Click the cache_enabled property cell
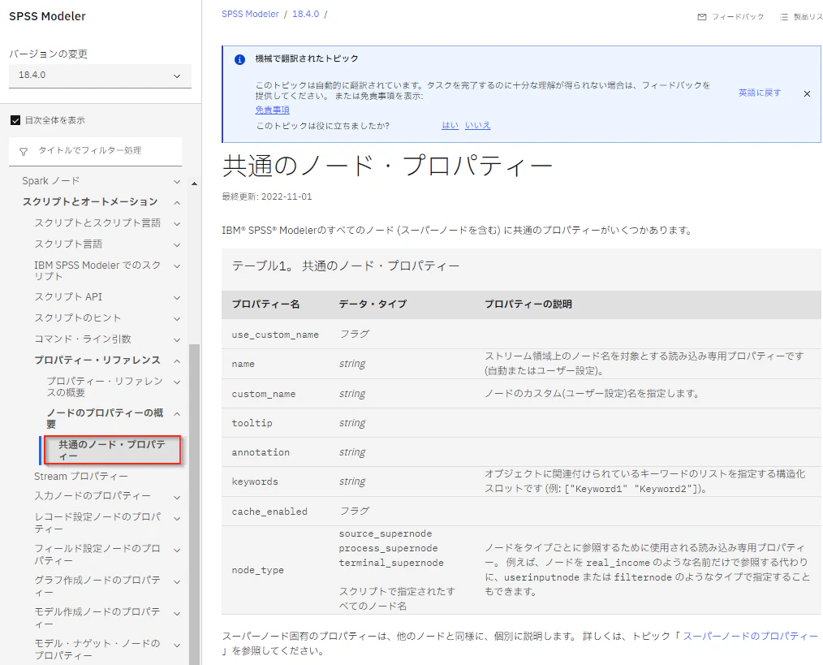Image resolution: width=823 pixels, height=665 pixels. tap(269, 512)
